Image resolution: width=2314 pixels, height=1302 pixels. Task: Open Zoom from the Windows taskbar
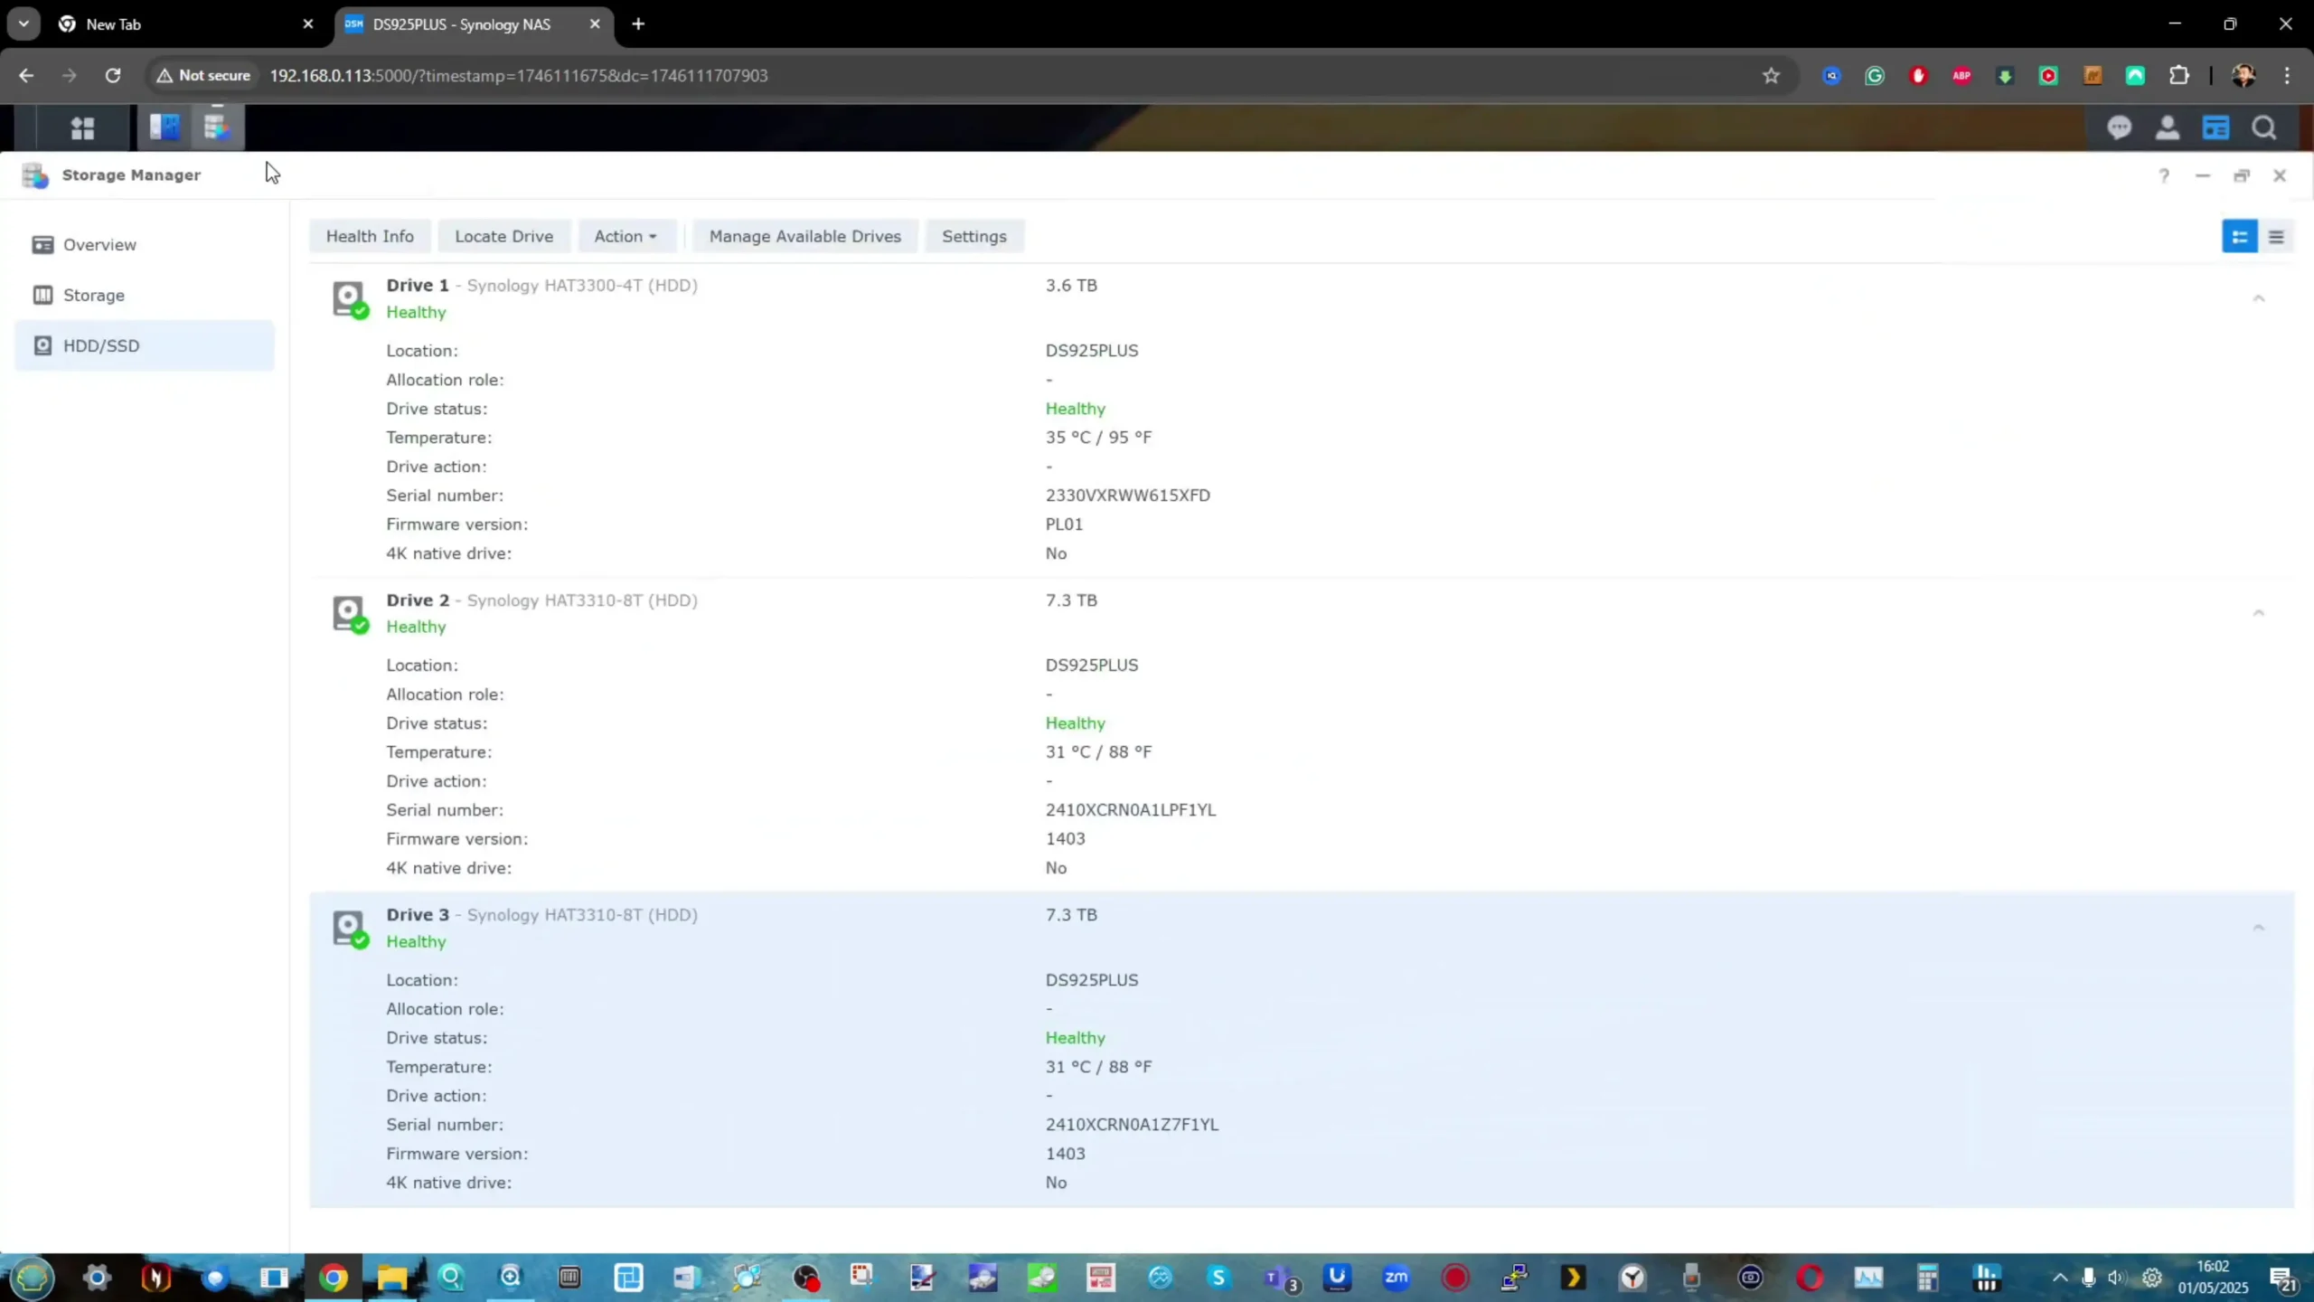coord(1397,1278)
